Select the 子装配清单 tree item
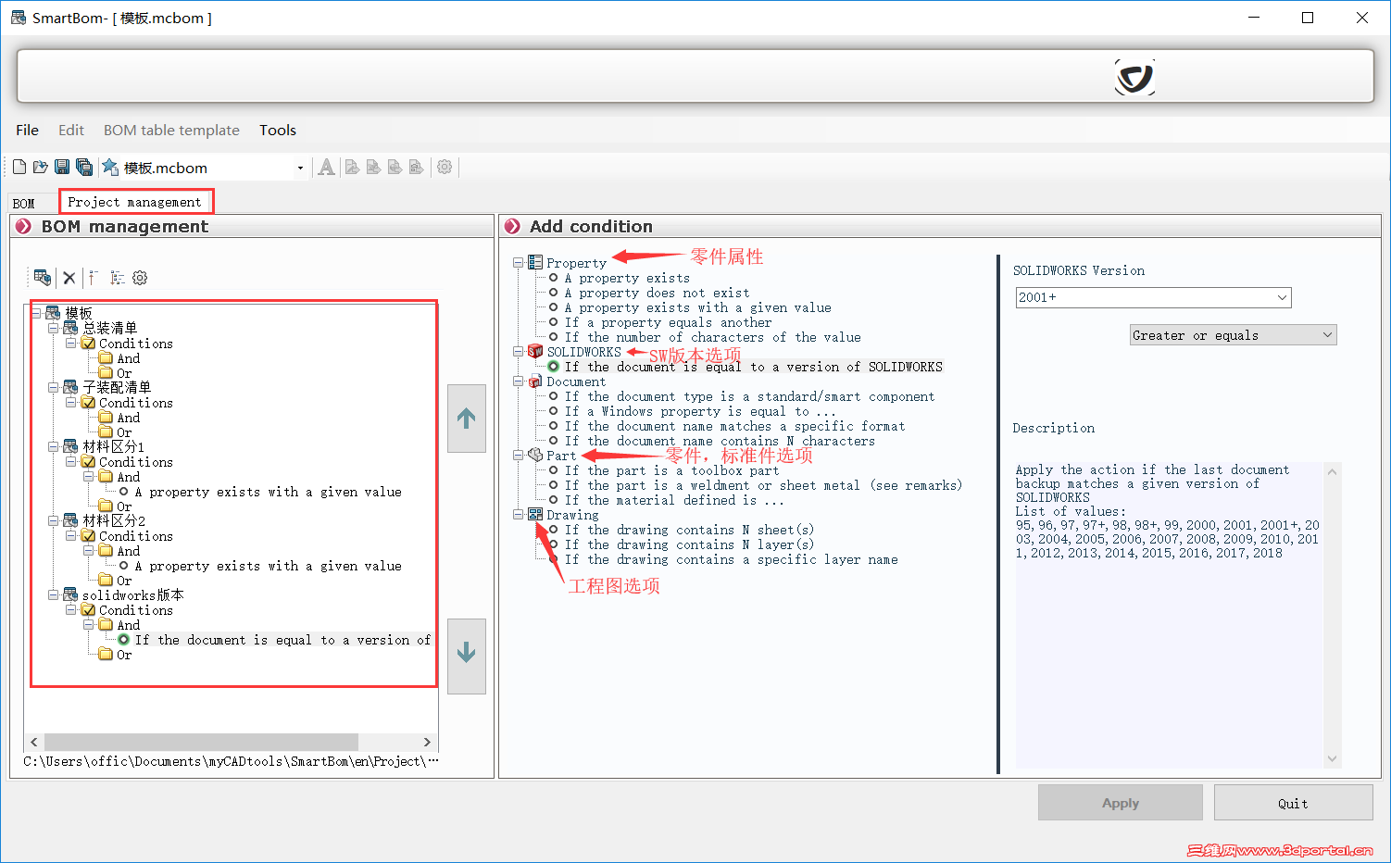1391x863 pixels. (x=117, y=387)
